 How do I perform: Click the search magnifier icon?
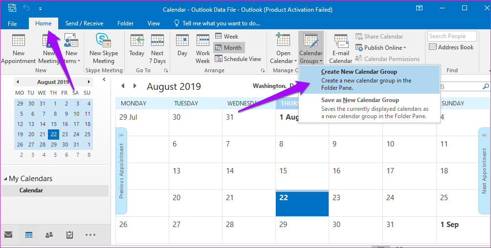coord(486,86)
